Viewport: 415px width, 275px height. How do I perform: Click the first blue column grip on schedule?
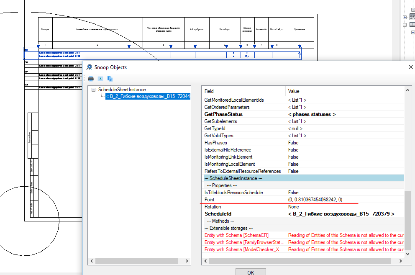point(38,46)
